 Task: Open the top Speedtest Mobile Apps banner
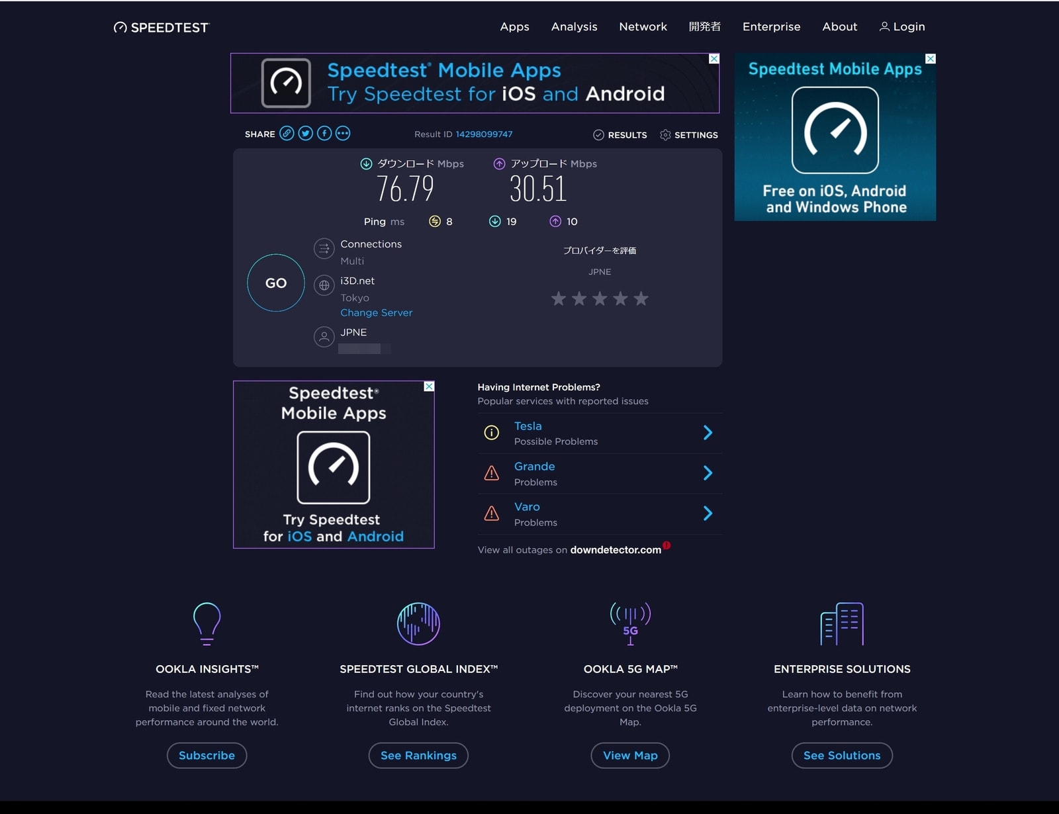point(475,83)
